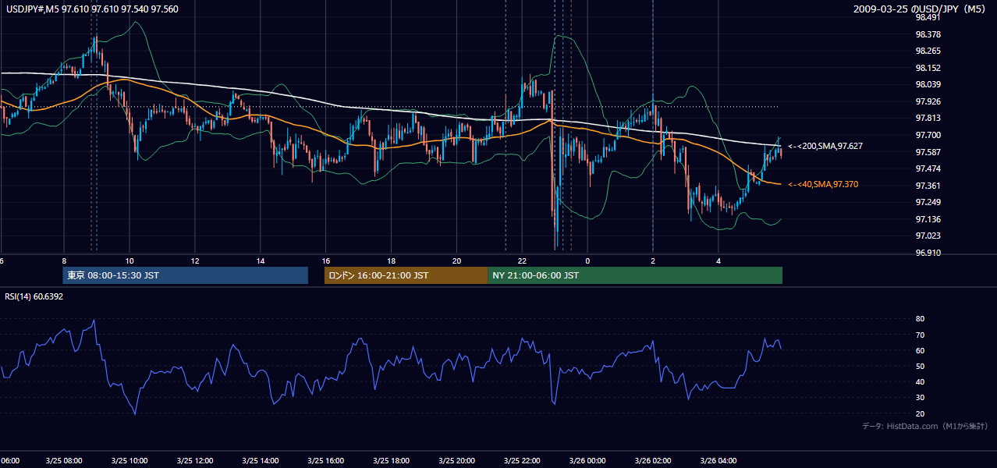Select the ロンドン 16:00-21:00 JST session bar
997x468 pixels.
point(406,275)
